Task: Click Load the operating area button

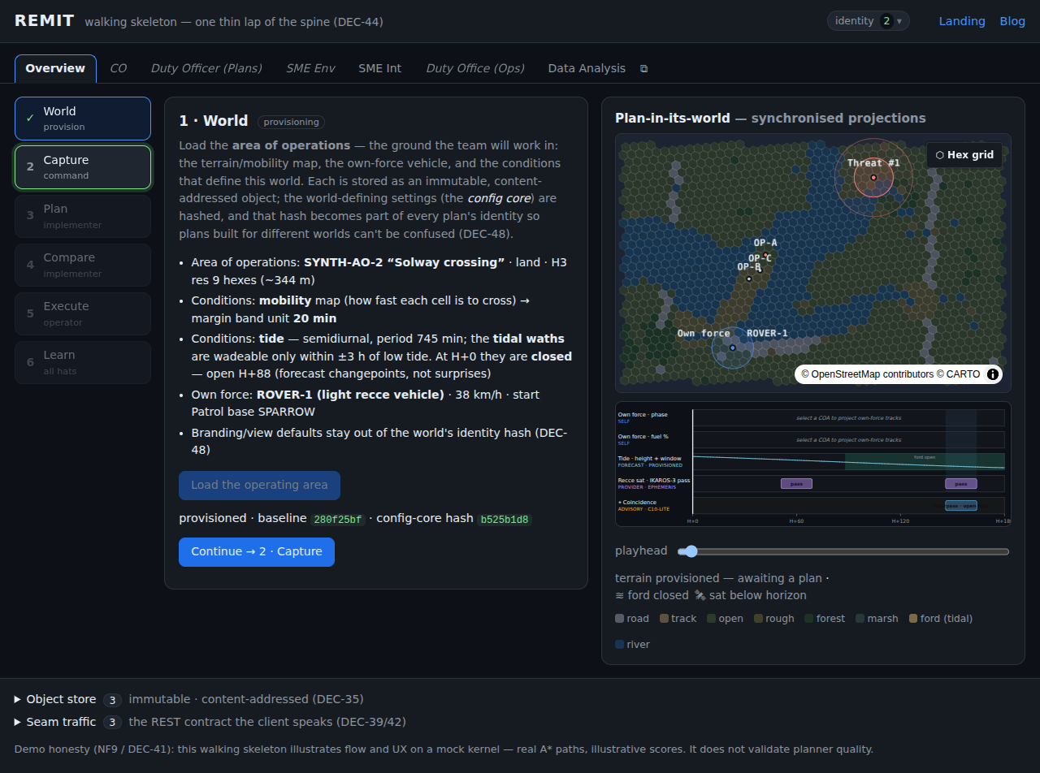Action: coord(259,485)
